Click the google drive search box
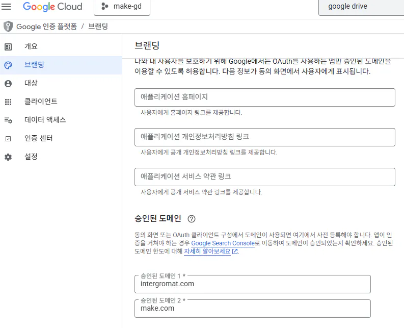Viewport: 404px width, 328px height. [361, 7]
